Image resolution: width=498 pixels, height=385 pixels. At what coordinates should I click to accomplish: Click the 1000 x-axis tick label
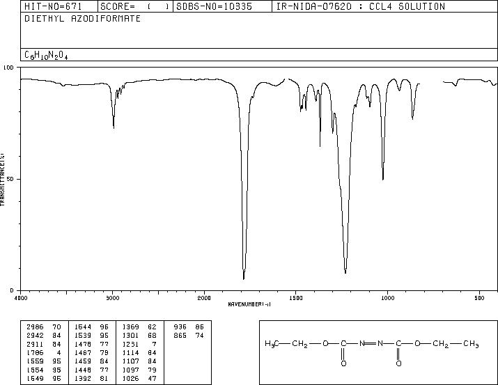[x=387, y=298]
